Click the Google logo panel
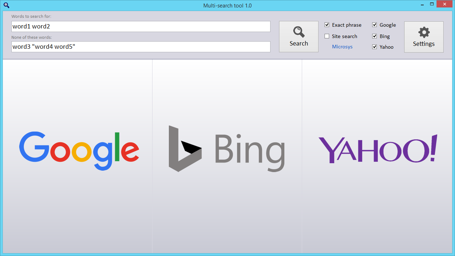Image resolution: width=455 pixels, height=256 pixels. 77,156
